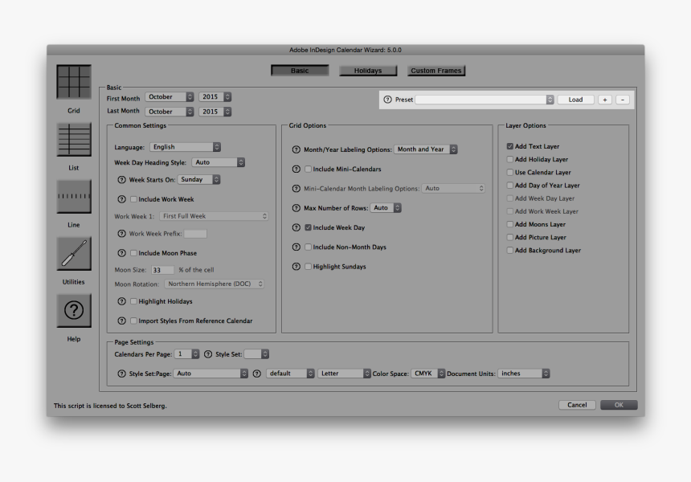The width and height of the screenshot is (691, 482).
Task: Uncheck Add Text Layer
Action: [510, 146]
